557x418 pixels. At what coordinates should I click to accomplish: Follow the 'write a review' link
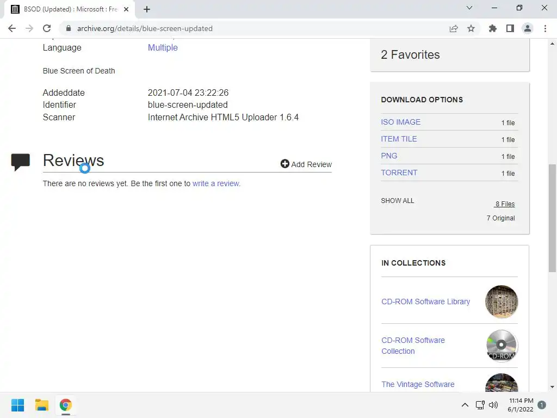(x=216, y=183)
